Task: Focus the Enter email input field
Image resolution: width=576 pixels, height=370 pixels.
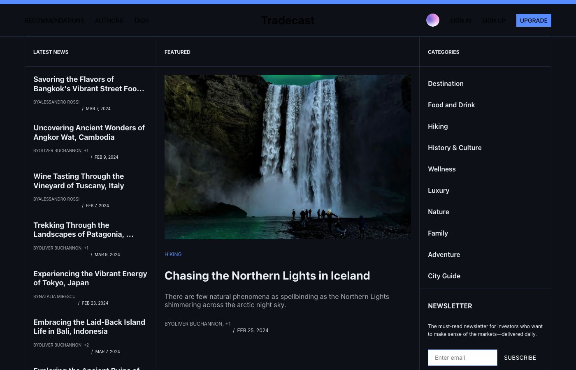Action: pyautogui.click(x=462, y=358)
